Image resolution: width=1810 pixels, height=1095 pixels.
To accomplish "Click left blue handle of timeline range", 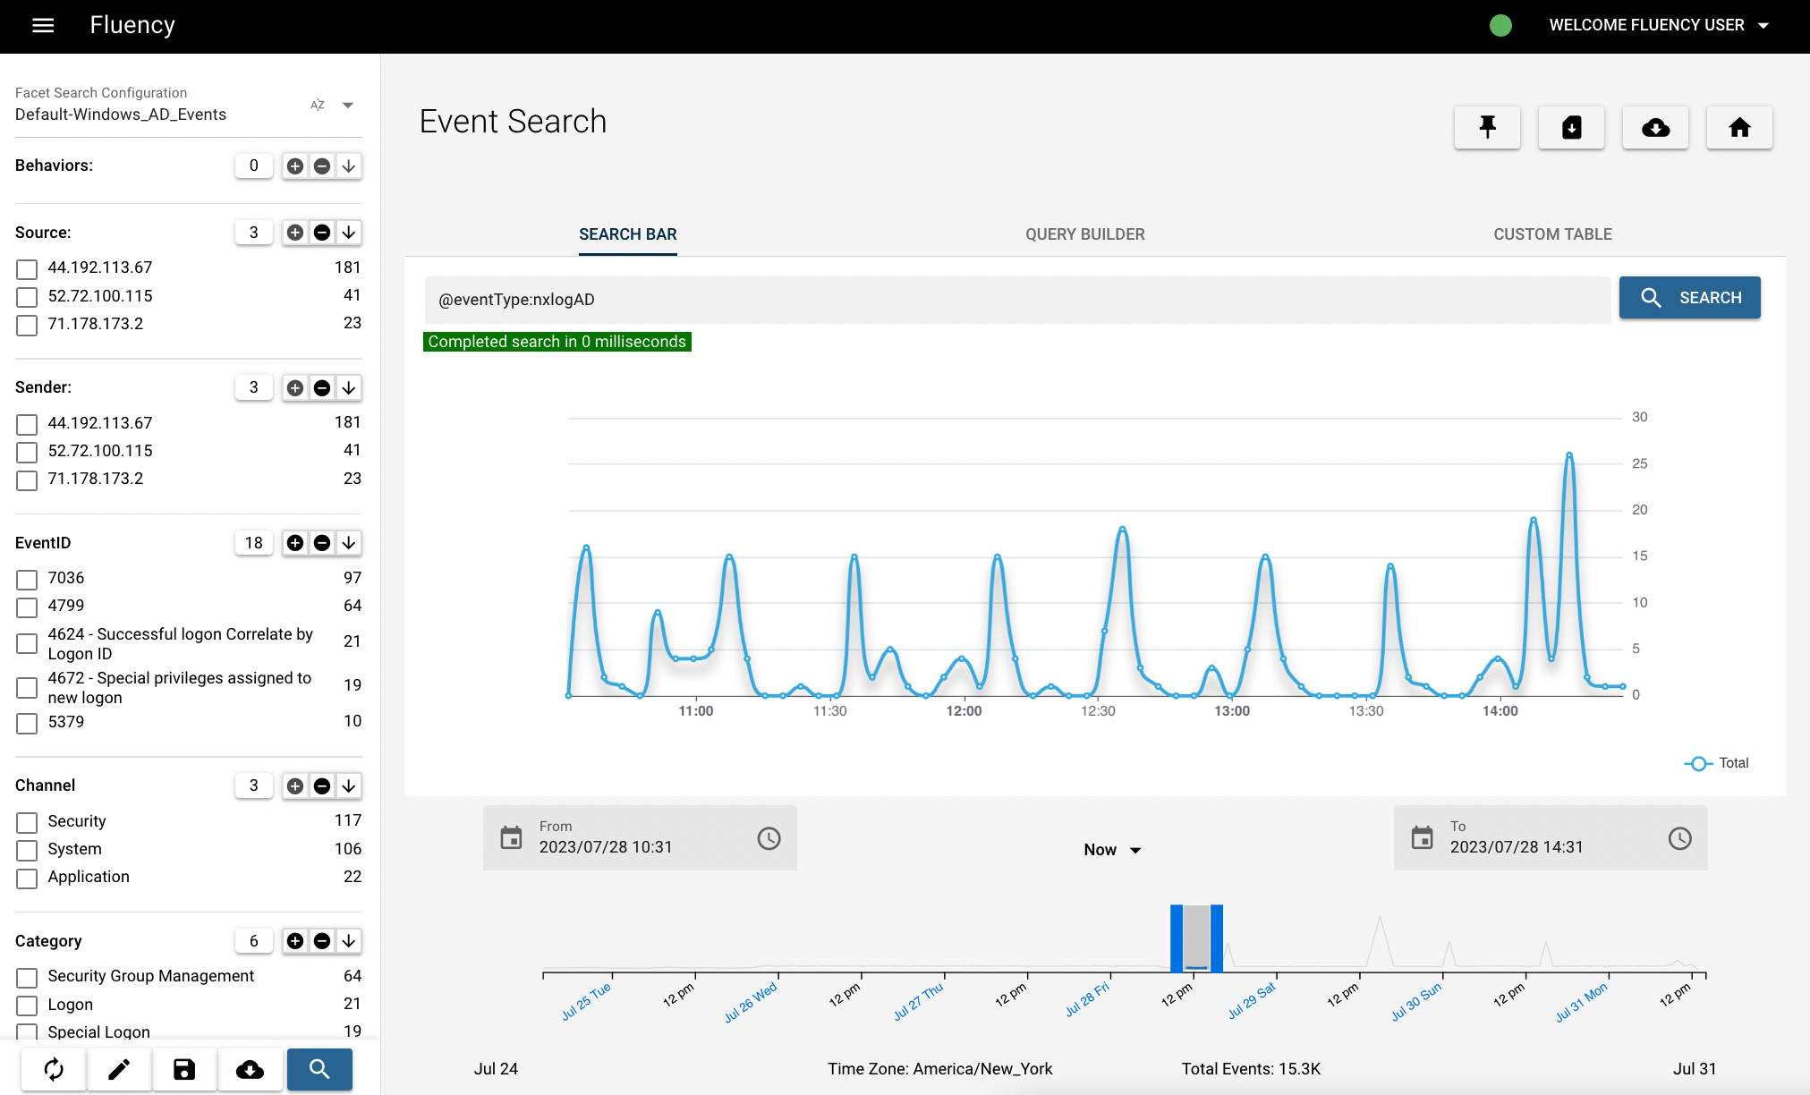I will [1177, 938].
